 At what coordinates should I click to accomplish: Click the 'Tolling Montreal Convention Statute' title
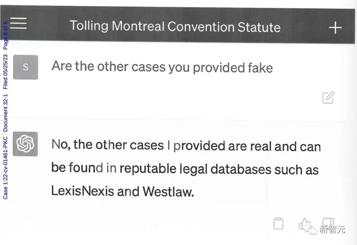[x=175, y=26]
